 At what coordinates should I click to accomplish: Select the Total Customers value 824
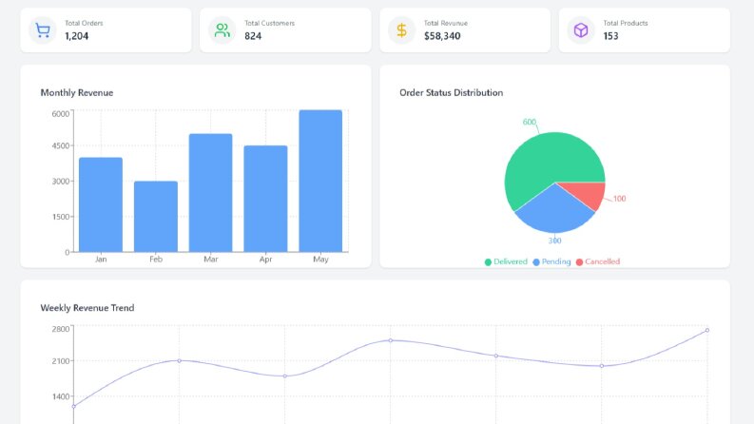253,36
